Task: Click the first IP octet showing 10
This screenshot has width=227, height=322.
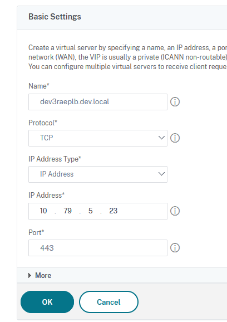Action: click(43, 211)
